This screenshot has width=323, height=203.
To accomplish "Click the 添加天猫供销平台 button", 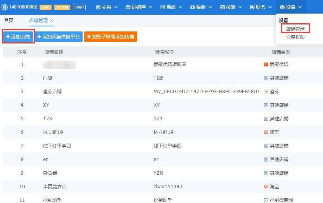I will coord(59,37).
